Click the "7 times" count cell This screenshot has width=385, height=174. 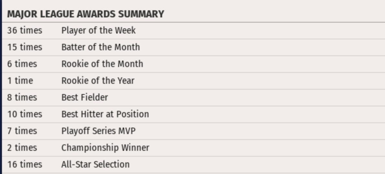point(22,131)
